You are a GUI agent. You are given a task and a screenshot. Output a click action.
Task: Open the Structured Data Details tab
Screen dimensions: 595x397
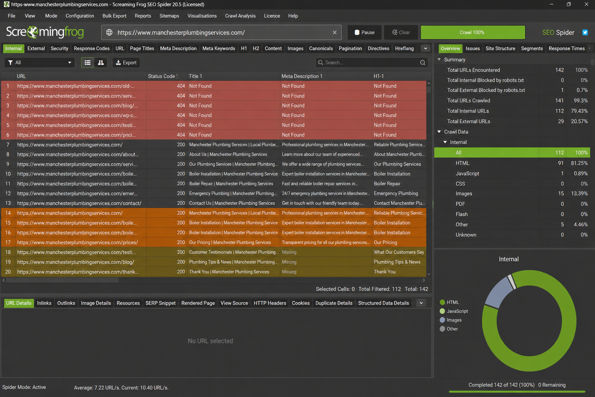pyautogui.click(x=383, y=303)
